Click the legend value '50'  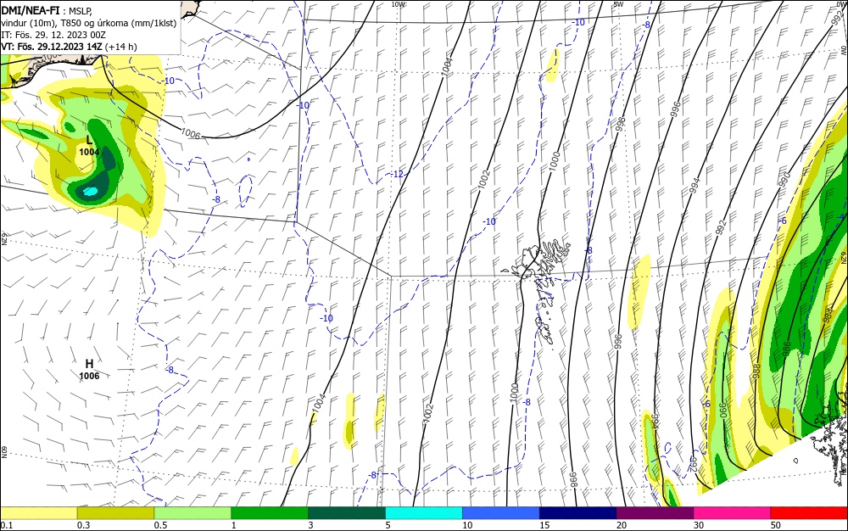pyautogui.click(x=776, y=525)
